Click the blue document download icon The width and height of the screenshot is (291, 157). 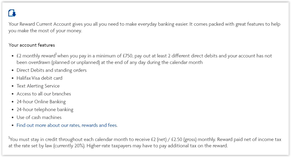[x=12, y=13]
